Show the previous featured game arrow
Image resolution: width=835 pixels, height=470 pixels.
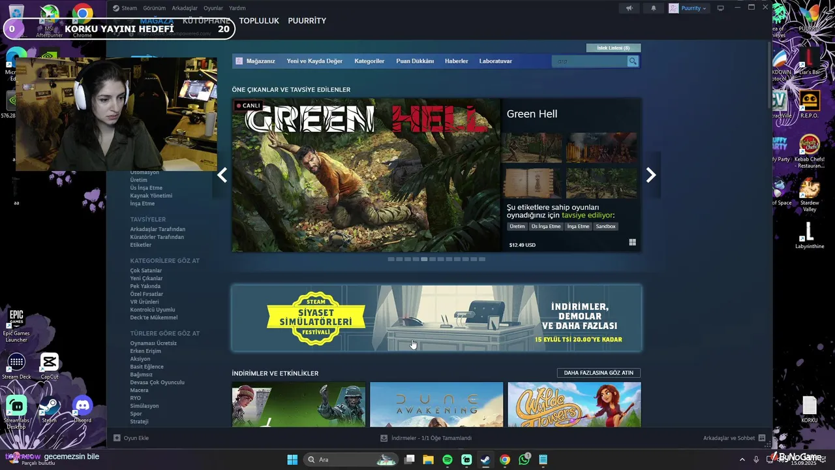point(222,175)
